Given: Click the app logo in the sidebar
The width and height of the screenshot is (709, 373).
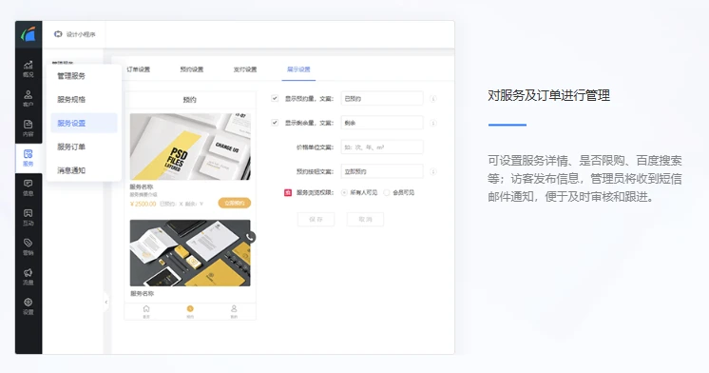Looking at the screenshot, I should [28, 34].
